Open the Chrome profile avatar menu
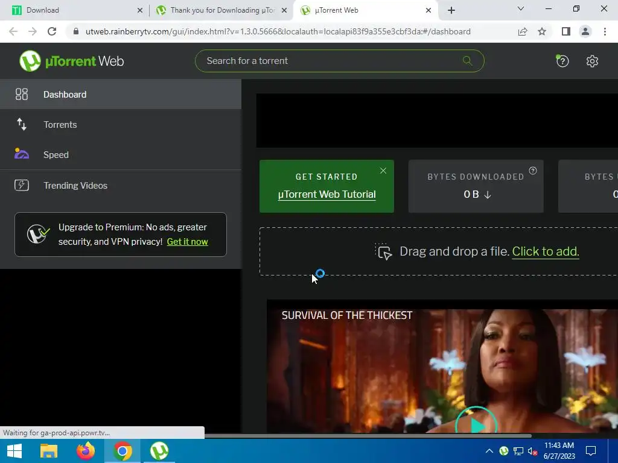Viewport: 618px width, 463px height. point(585,31)
